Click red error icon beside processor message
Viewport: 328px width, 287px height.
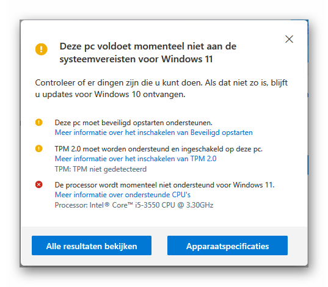point(38,184)
